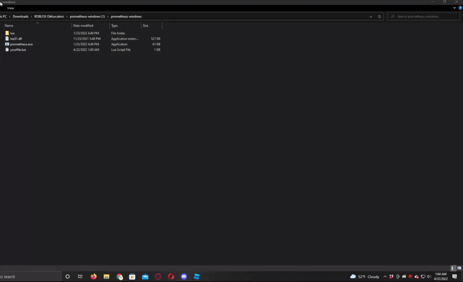
Task: Click the Discord icon in the system tray
Action: click(x=404, y=277)
